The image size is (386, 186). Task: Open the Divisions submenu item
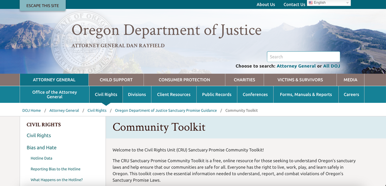[137, 94]
